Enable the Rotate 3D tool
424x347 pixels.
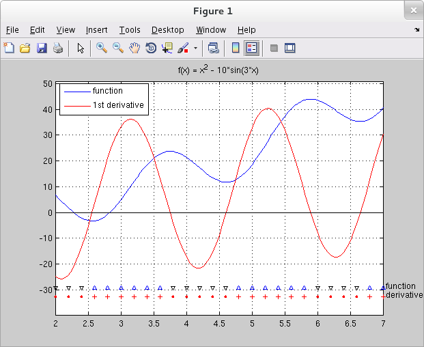click(151, 48)
